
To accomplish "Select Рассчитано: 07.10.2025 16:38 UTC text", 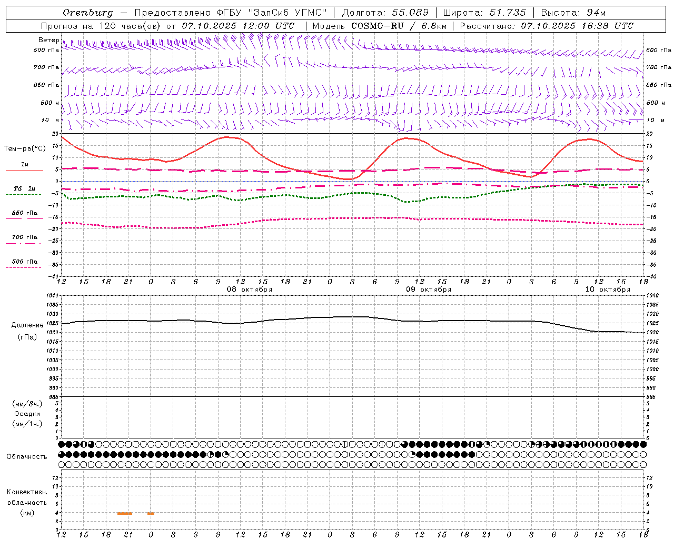I will (x=547, y=26).
